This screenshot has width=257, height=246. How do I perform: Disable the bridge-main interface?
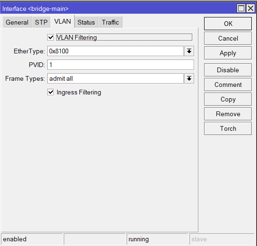pyautogui.click(x=228, y=70)
